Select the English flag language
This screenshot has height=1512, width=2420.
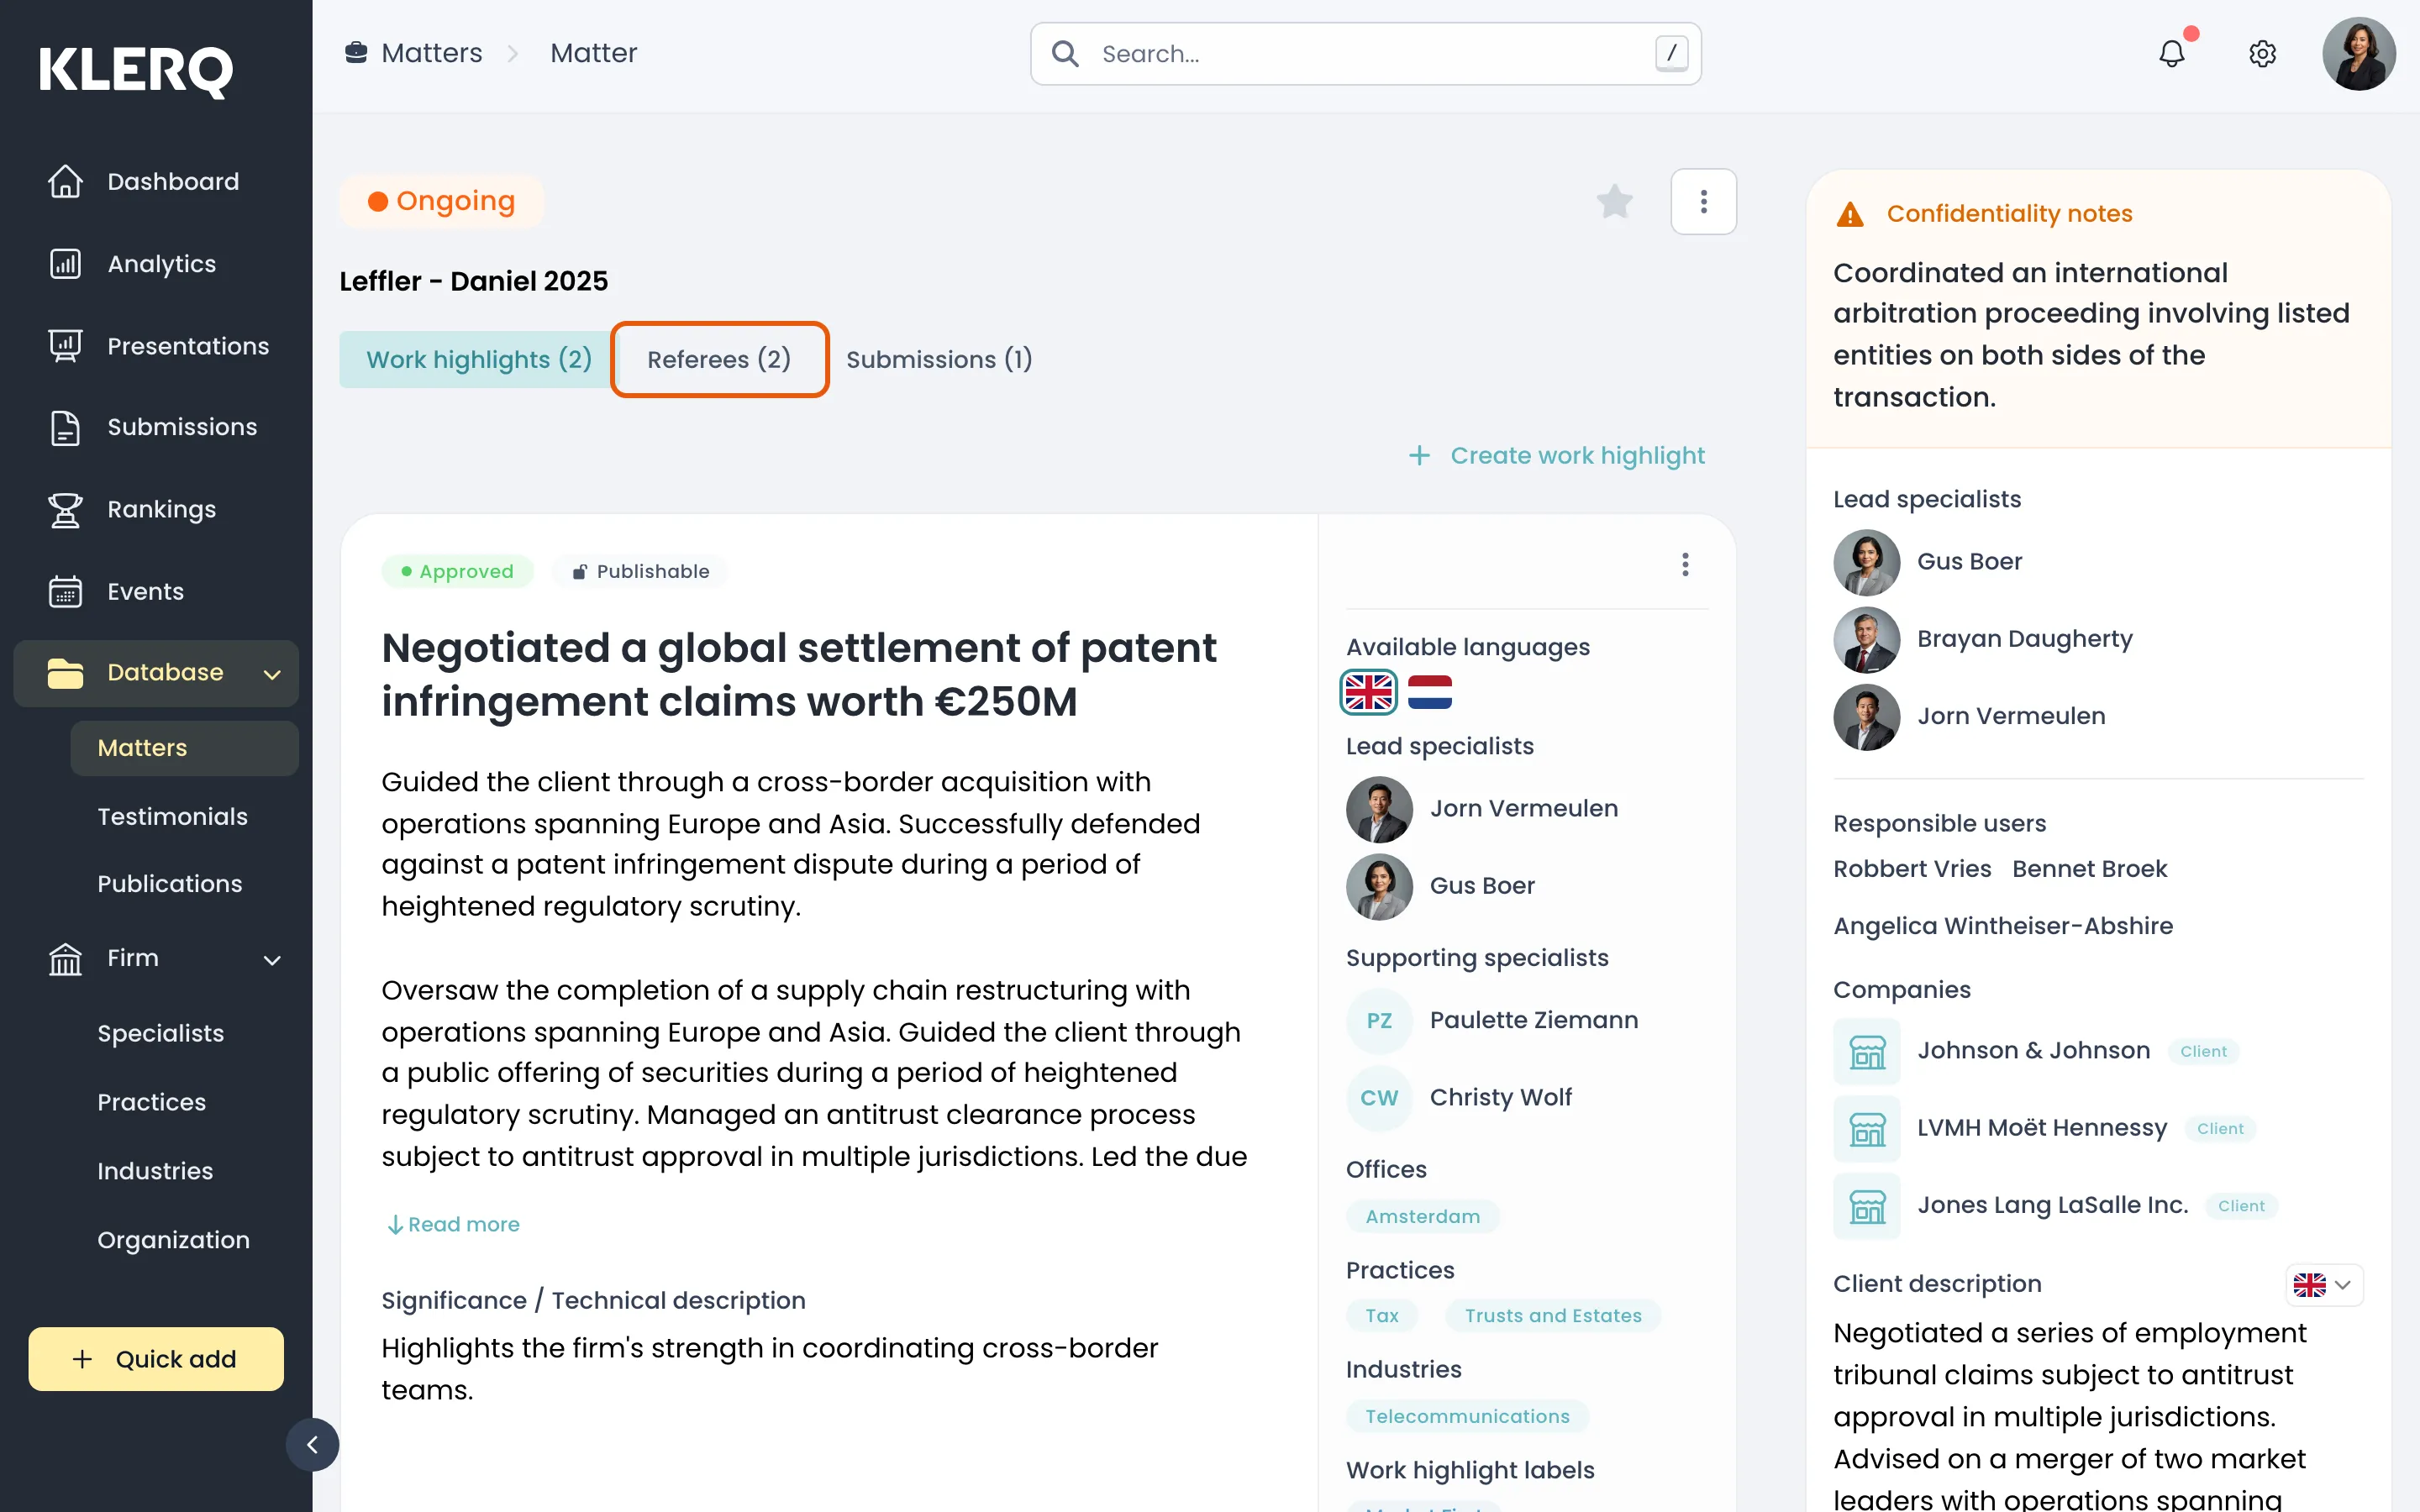click(x=1369, y=692)
